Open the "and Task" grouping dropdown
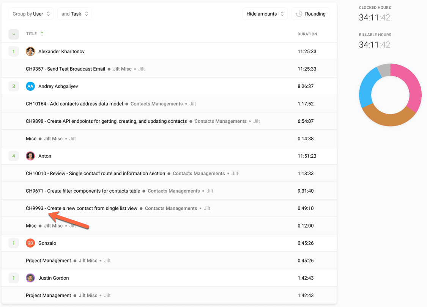Screen dimensions: 427x307 [x=74, y=14]
